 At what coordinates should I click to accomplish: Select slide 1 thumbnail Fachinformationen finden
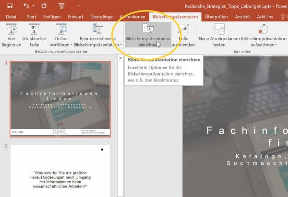click(60, 99)
